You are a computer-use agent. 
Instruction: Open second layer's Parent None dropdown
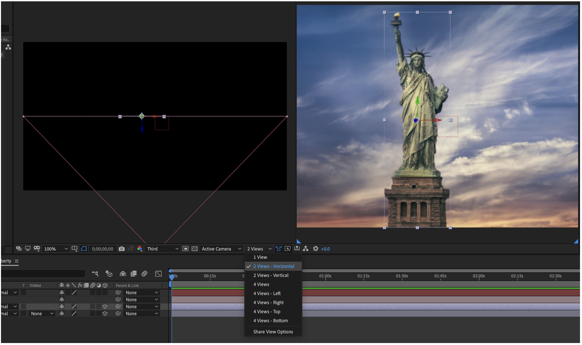[142, 300]
